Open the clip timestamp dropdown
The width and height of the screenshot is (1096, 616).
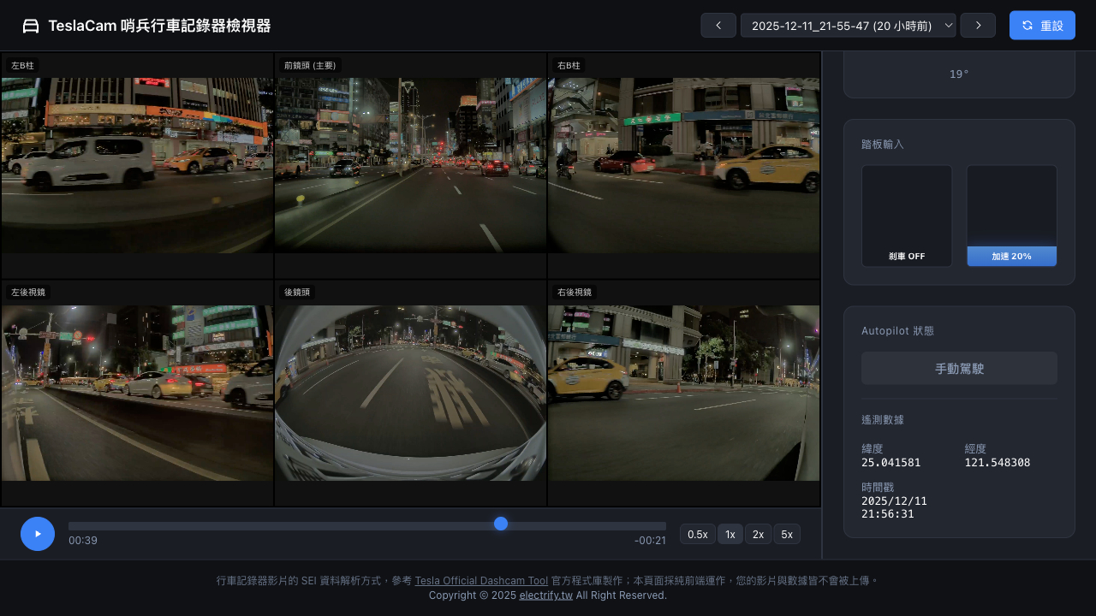(x=848, y=26)
